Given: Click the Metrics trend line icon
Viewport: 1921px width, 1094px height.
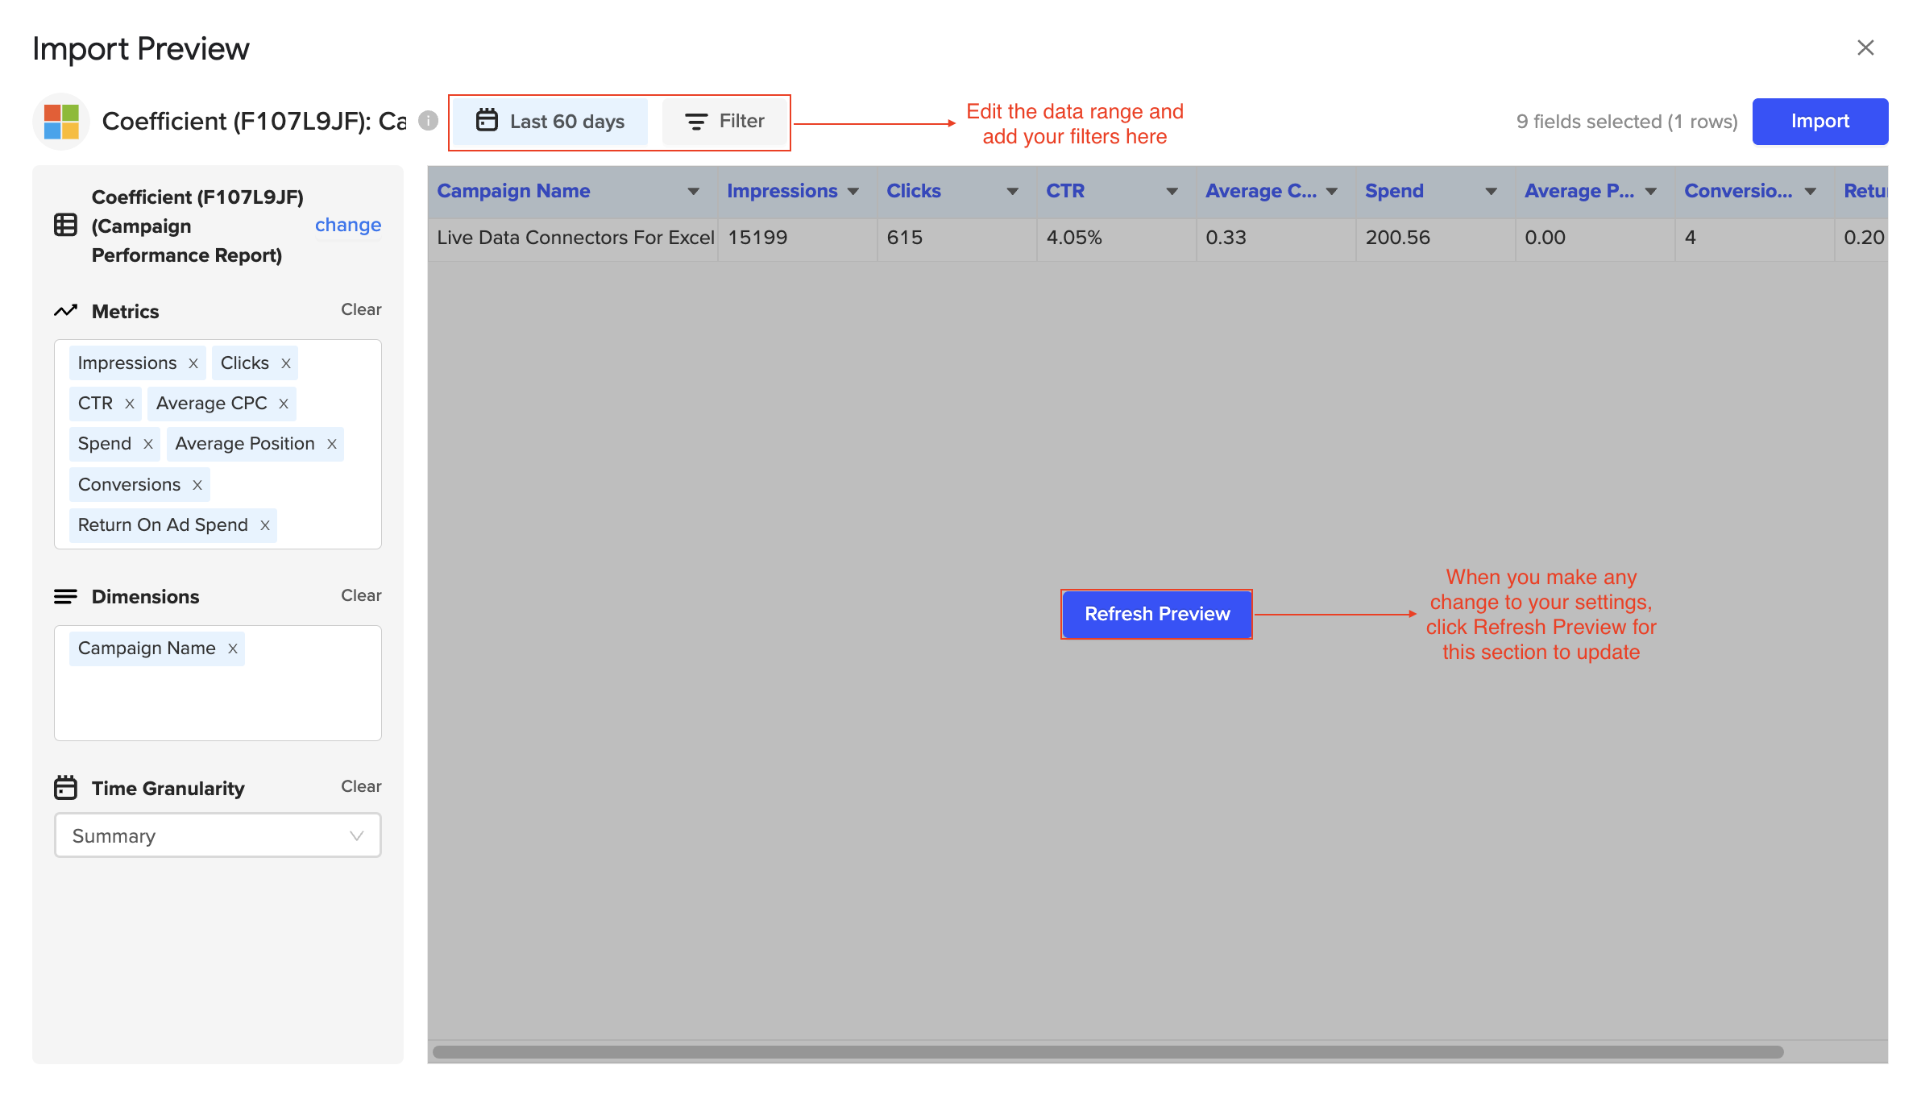Looking at the screenshot, I should pos(65,311).
